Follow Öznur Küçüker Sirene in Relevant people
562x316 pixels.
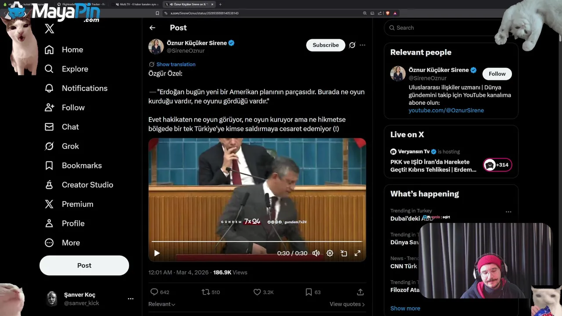[x=497, y=74]
